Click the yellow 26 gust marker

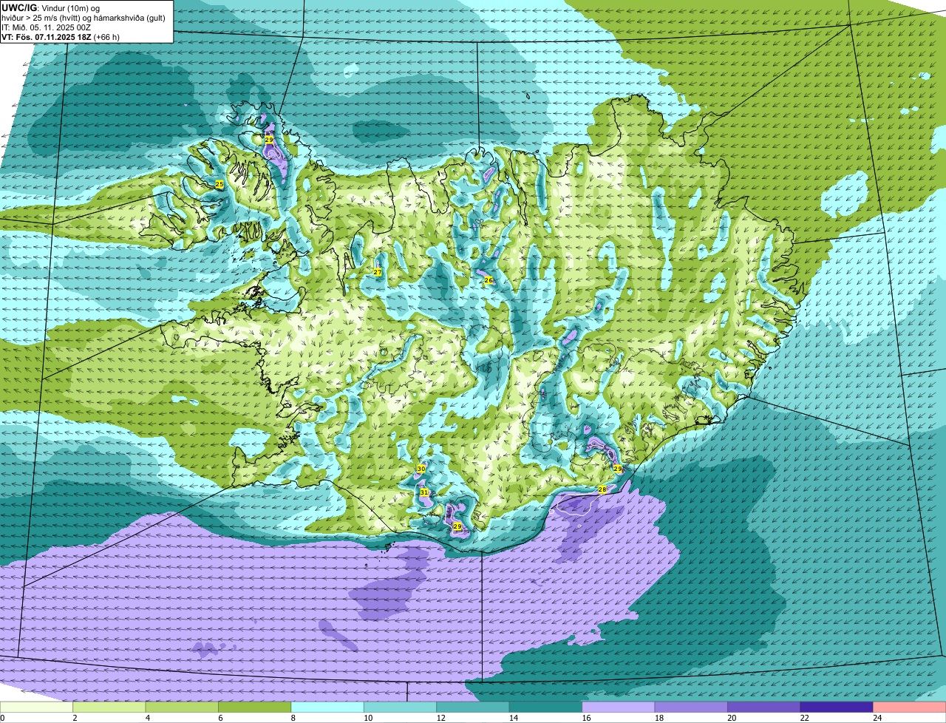click(x=489, y=280)
